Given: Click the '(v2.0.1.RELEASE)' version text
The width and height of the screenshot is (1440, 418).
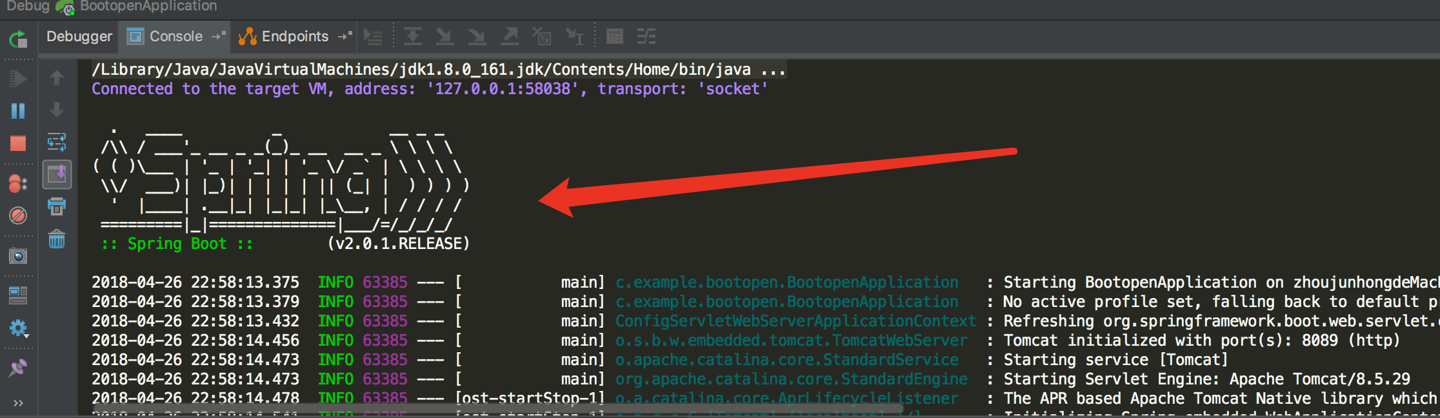Looking at the screenshot, I should click(x=399, y=244).
